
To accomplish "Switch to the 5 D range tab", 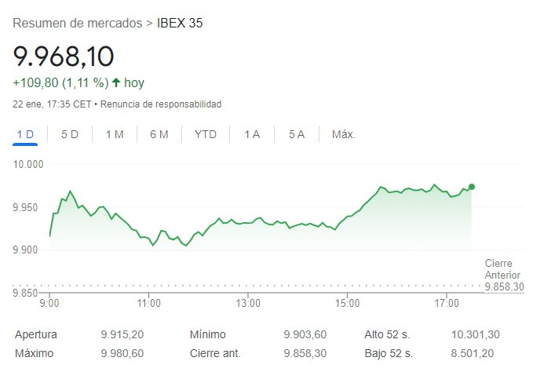I will (70, 134).
